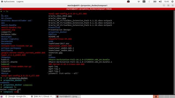Select the active first workspace in the switcher
175x98 pixels.
(156, 96)
